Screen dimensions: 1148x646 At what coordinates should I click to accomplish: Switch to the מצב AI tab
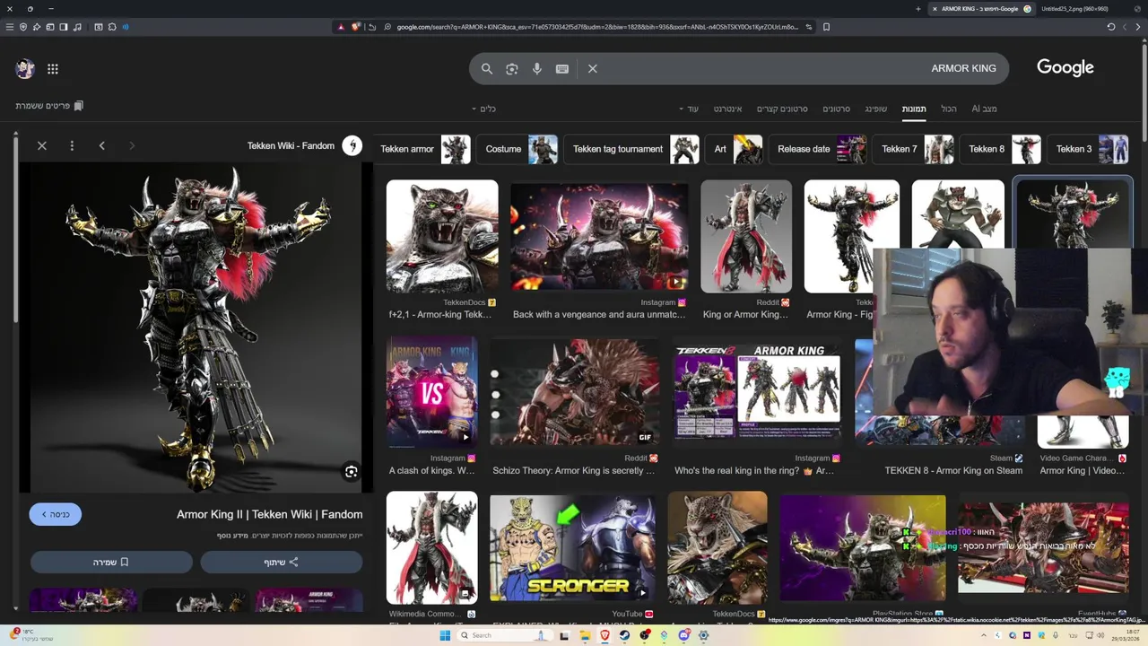984,109
